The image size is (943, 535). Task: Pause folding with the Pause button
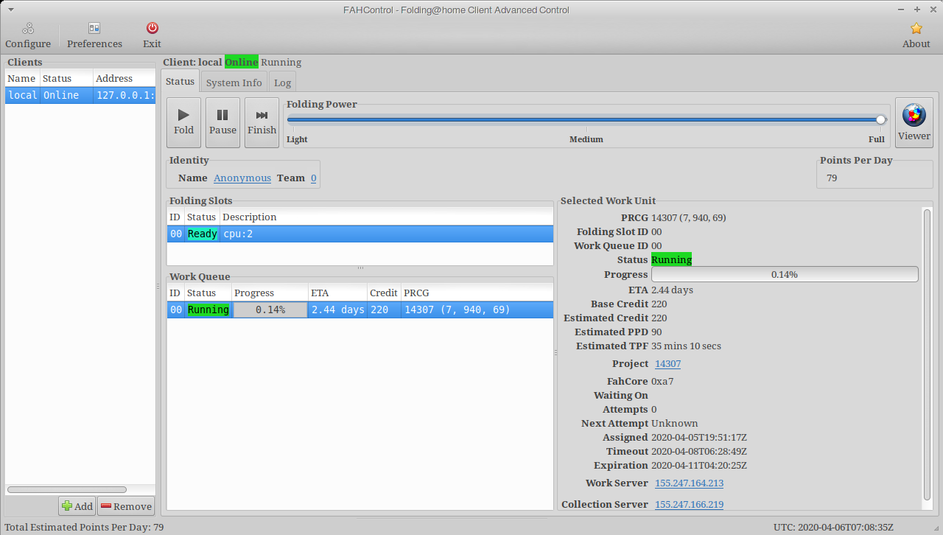pos(222,122)
